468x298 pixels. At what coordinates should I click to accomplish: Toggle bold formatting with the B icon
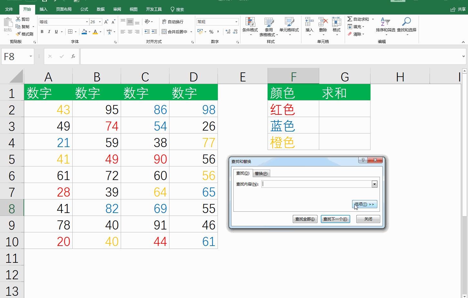42,32
